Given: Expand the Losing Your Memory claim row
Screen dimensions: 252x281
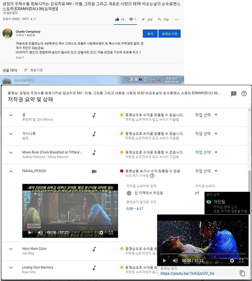Looking at the screenshot, I should tap(11, 268).
